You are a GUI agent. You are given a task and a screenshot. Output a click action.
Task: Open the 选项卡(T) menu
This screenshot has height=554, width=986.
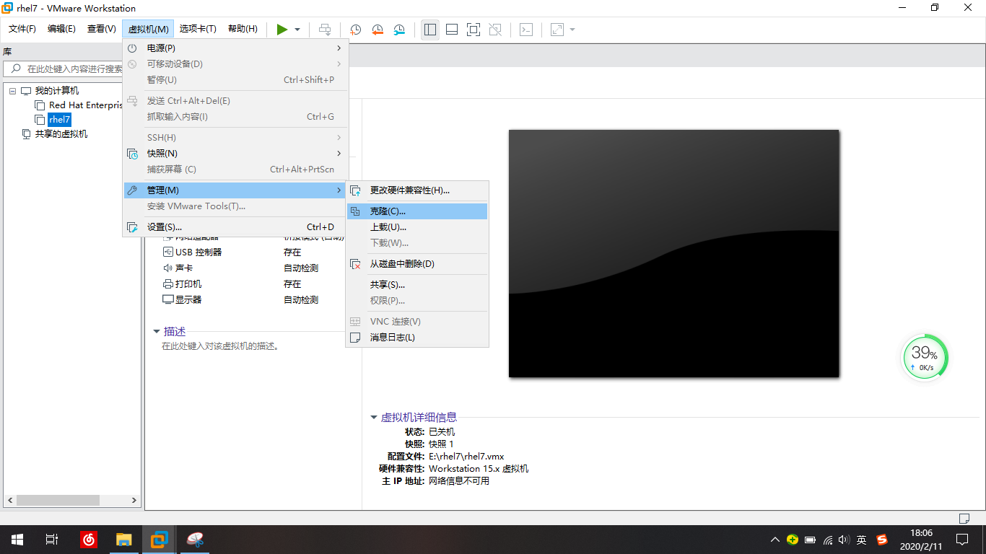pyautogui.click(x=198, y=29)
